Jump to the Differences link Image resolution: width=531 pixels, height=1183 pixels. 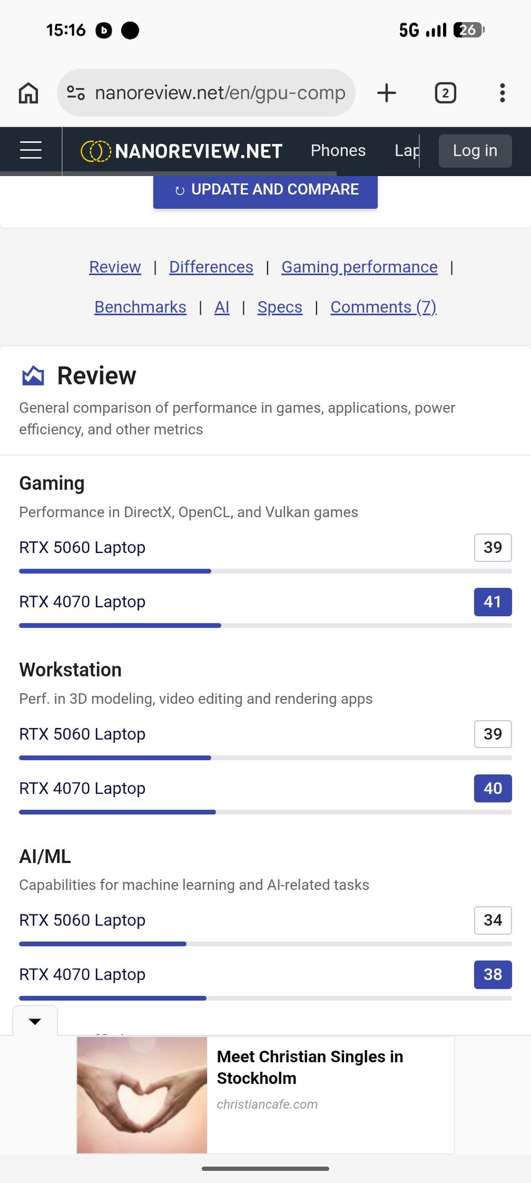click(x=211, y=267)
